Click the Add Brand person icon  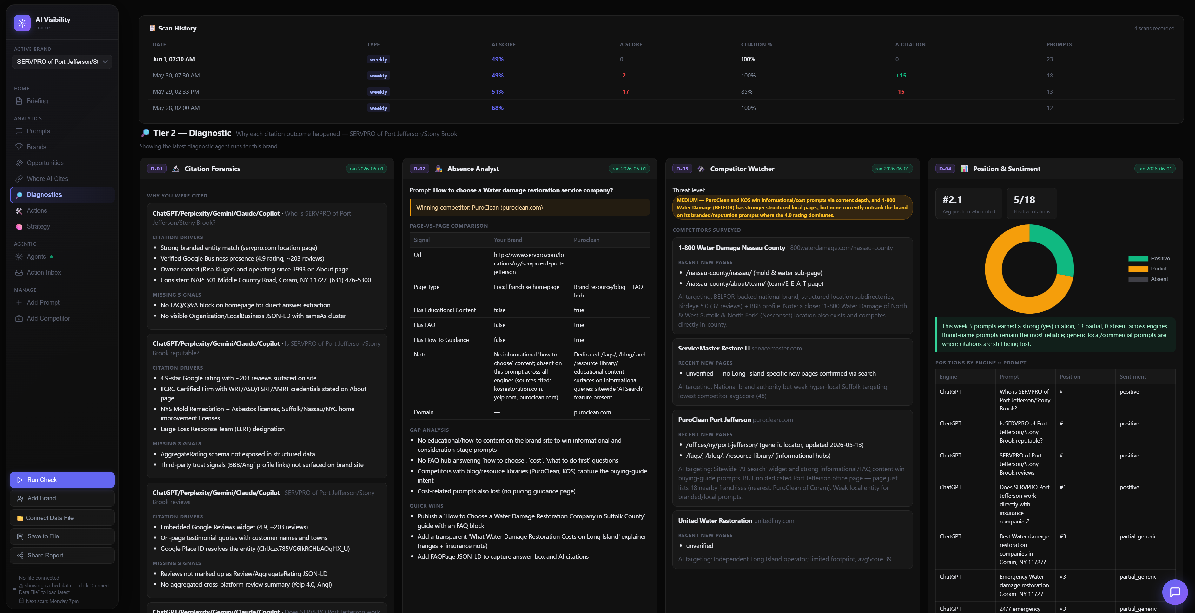click(x=20, y=498)
